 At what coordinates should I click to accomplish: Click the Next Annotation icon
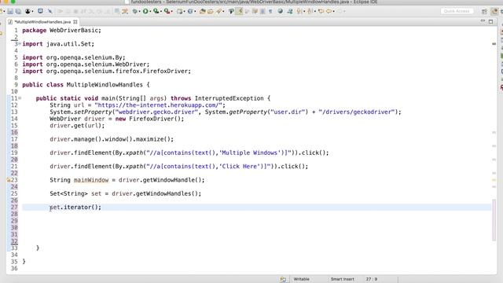(x=299, y=11)
